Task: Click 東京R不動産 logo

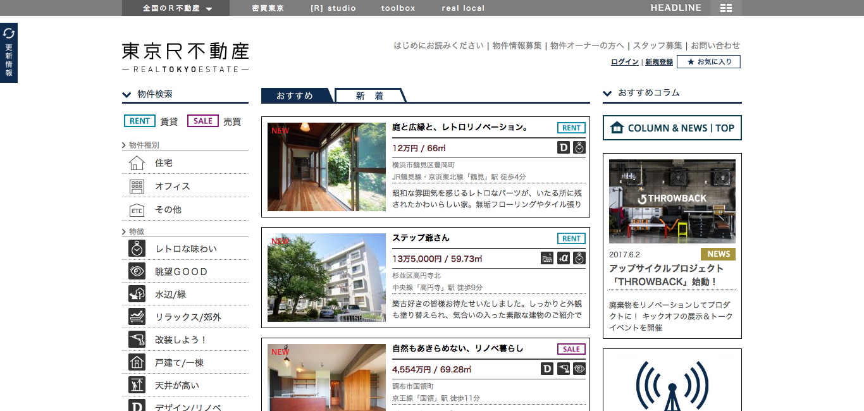Action: click(x=185, y=56)
